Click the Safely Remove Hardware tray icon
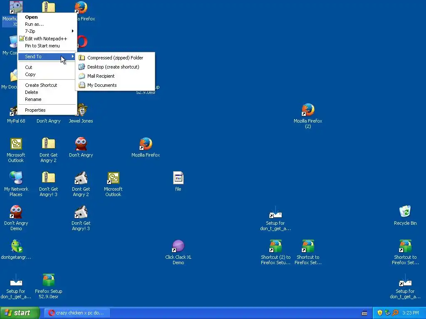This screenshot has height=319, width=426. click(387, 313)
